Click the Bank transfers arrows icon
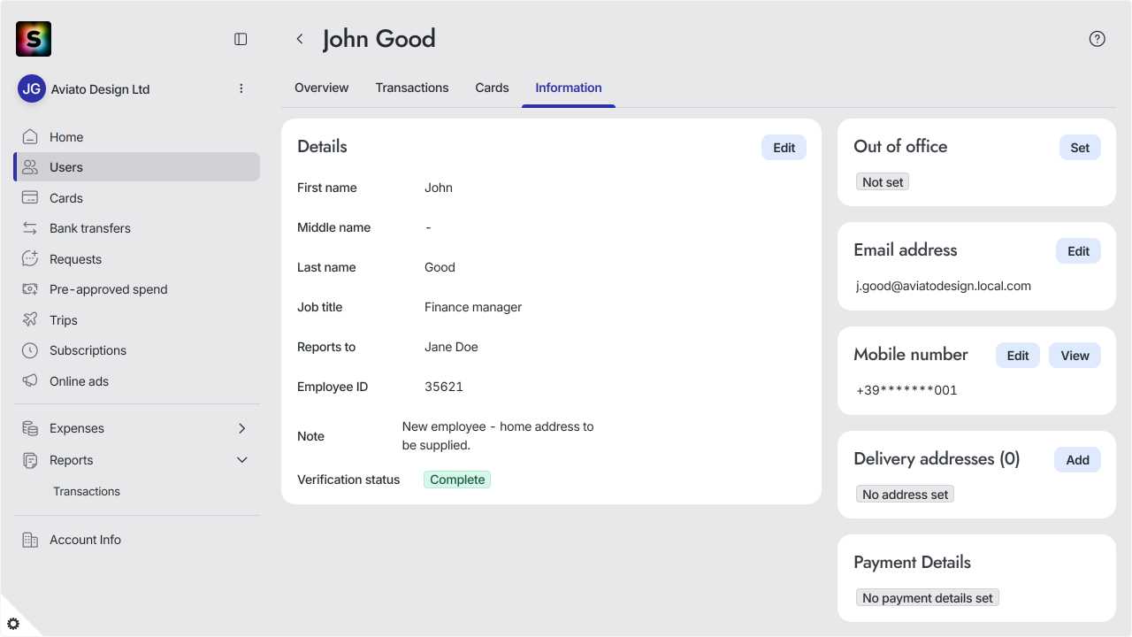The image size is (1132, 637). point(30,228)
